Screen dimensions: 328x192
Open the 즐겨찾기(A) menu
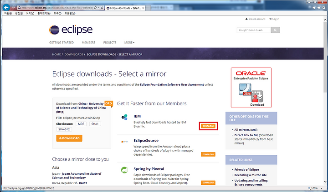click(x=44, y=13)
